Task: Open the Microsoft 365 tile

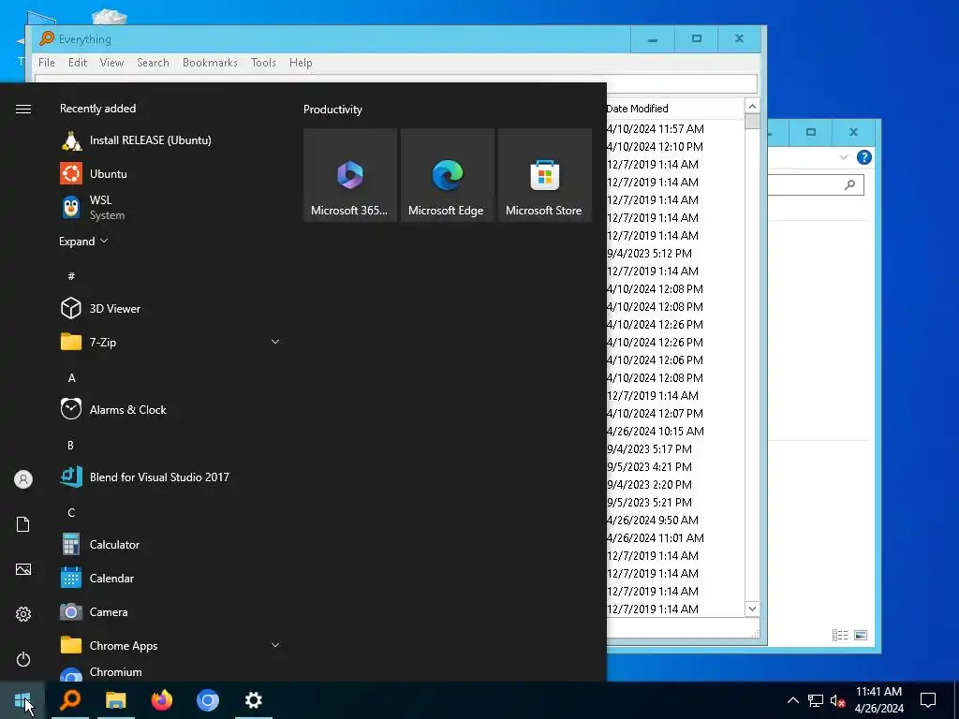Action: 350,175
